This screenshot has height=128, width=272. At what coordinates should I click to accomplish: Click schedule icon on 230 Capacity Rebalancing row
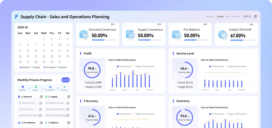click(x=68, y=116)
